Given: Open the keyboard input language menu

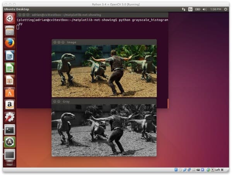Looking at the screenshot, I should pos(190,9).
